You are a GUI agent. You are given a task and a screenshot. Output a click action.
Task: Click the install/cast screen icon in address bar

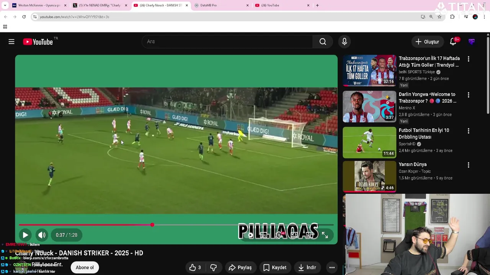423,17
